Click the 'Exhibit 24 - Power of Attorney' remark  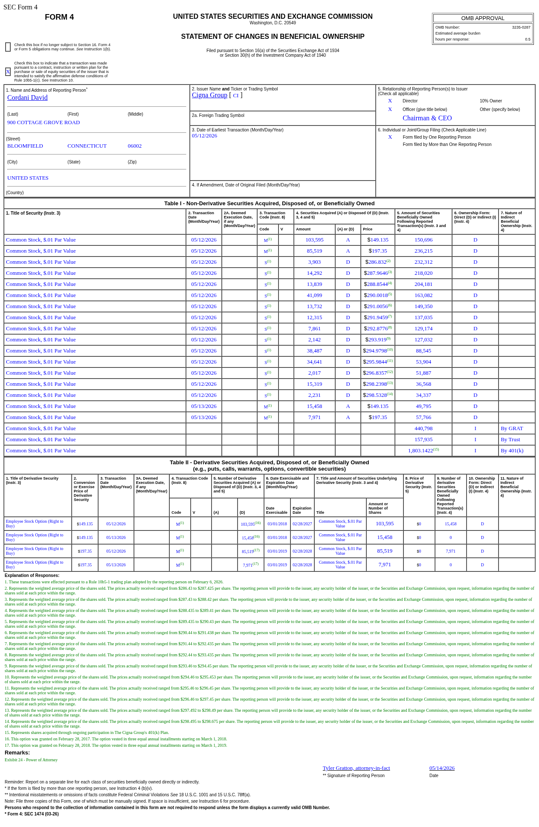point(31,760)
